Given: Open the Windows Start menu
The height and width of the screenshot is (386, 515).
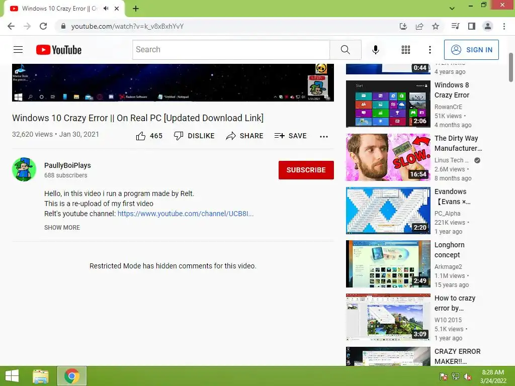Looking at the screenshot, I should click(x=12, y=376).
